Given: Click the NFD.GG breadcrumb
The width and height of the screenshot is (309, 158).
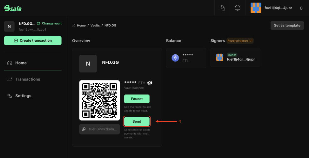Looking at the screenshot, I should pos(111,26).
